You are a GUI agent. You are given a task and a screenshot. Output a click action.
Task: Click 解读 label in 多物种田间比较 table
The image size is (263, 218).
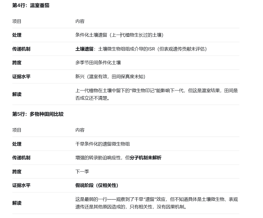coord(17,203)
